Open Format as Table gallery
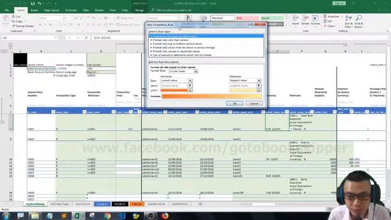Viewport: 391px width, 220px height. pos(203,18)
